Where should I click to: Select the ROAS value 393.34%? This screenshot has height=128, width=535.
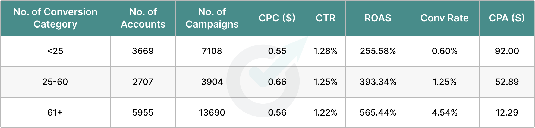click(x=378, y=82)
